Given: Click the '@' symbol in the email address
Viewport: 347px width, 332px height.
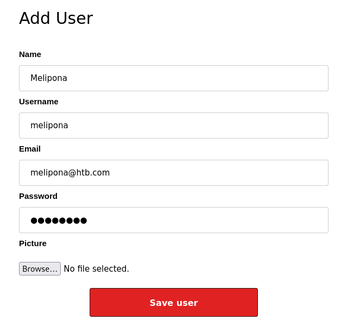Looking at the screenshot, I should click(x=72, y=173).
